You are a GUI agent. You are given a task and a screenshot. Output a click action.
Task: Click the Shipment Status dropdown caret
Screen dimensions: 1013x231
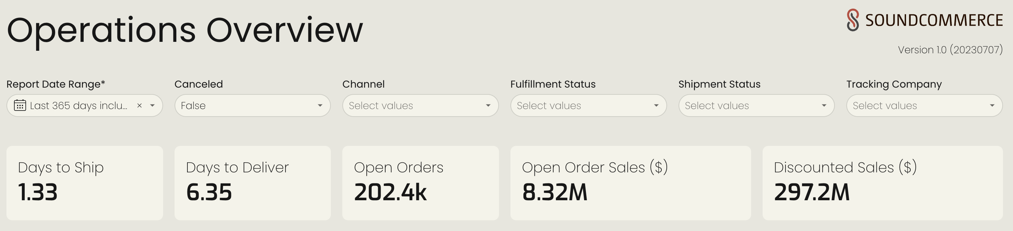point(824,105)
